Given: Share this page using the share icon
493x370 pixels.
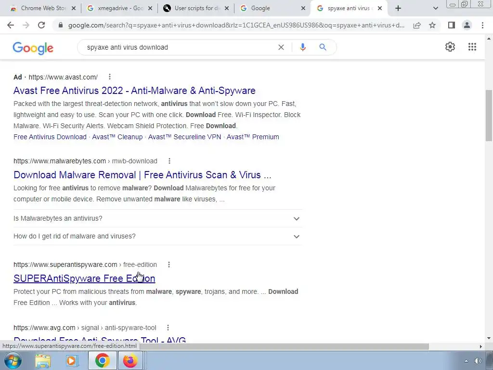Looking at the screenshot, I should [x=417, y=25].
